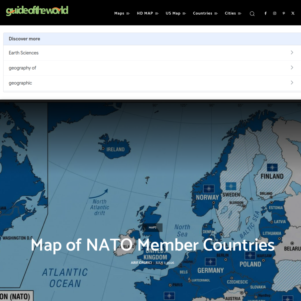Open the guideoftheworld logo homepage

coord(37,11)
